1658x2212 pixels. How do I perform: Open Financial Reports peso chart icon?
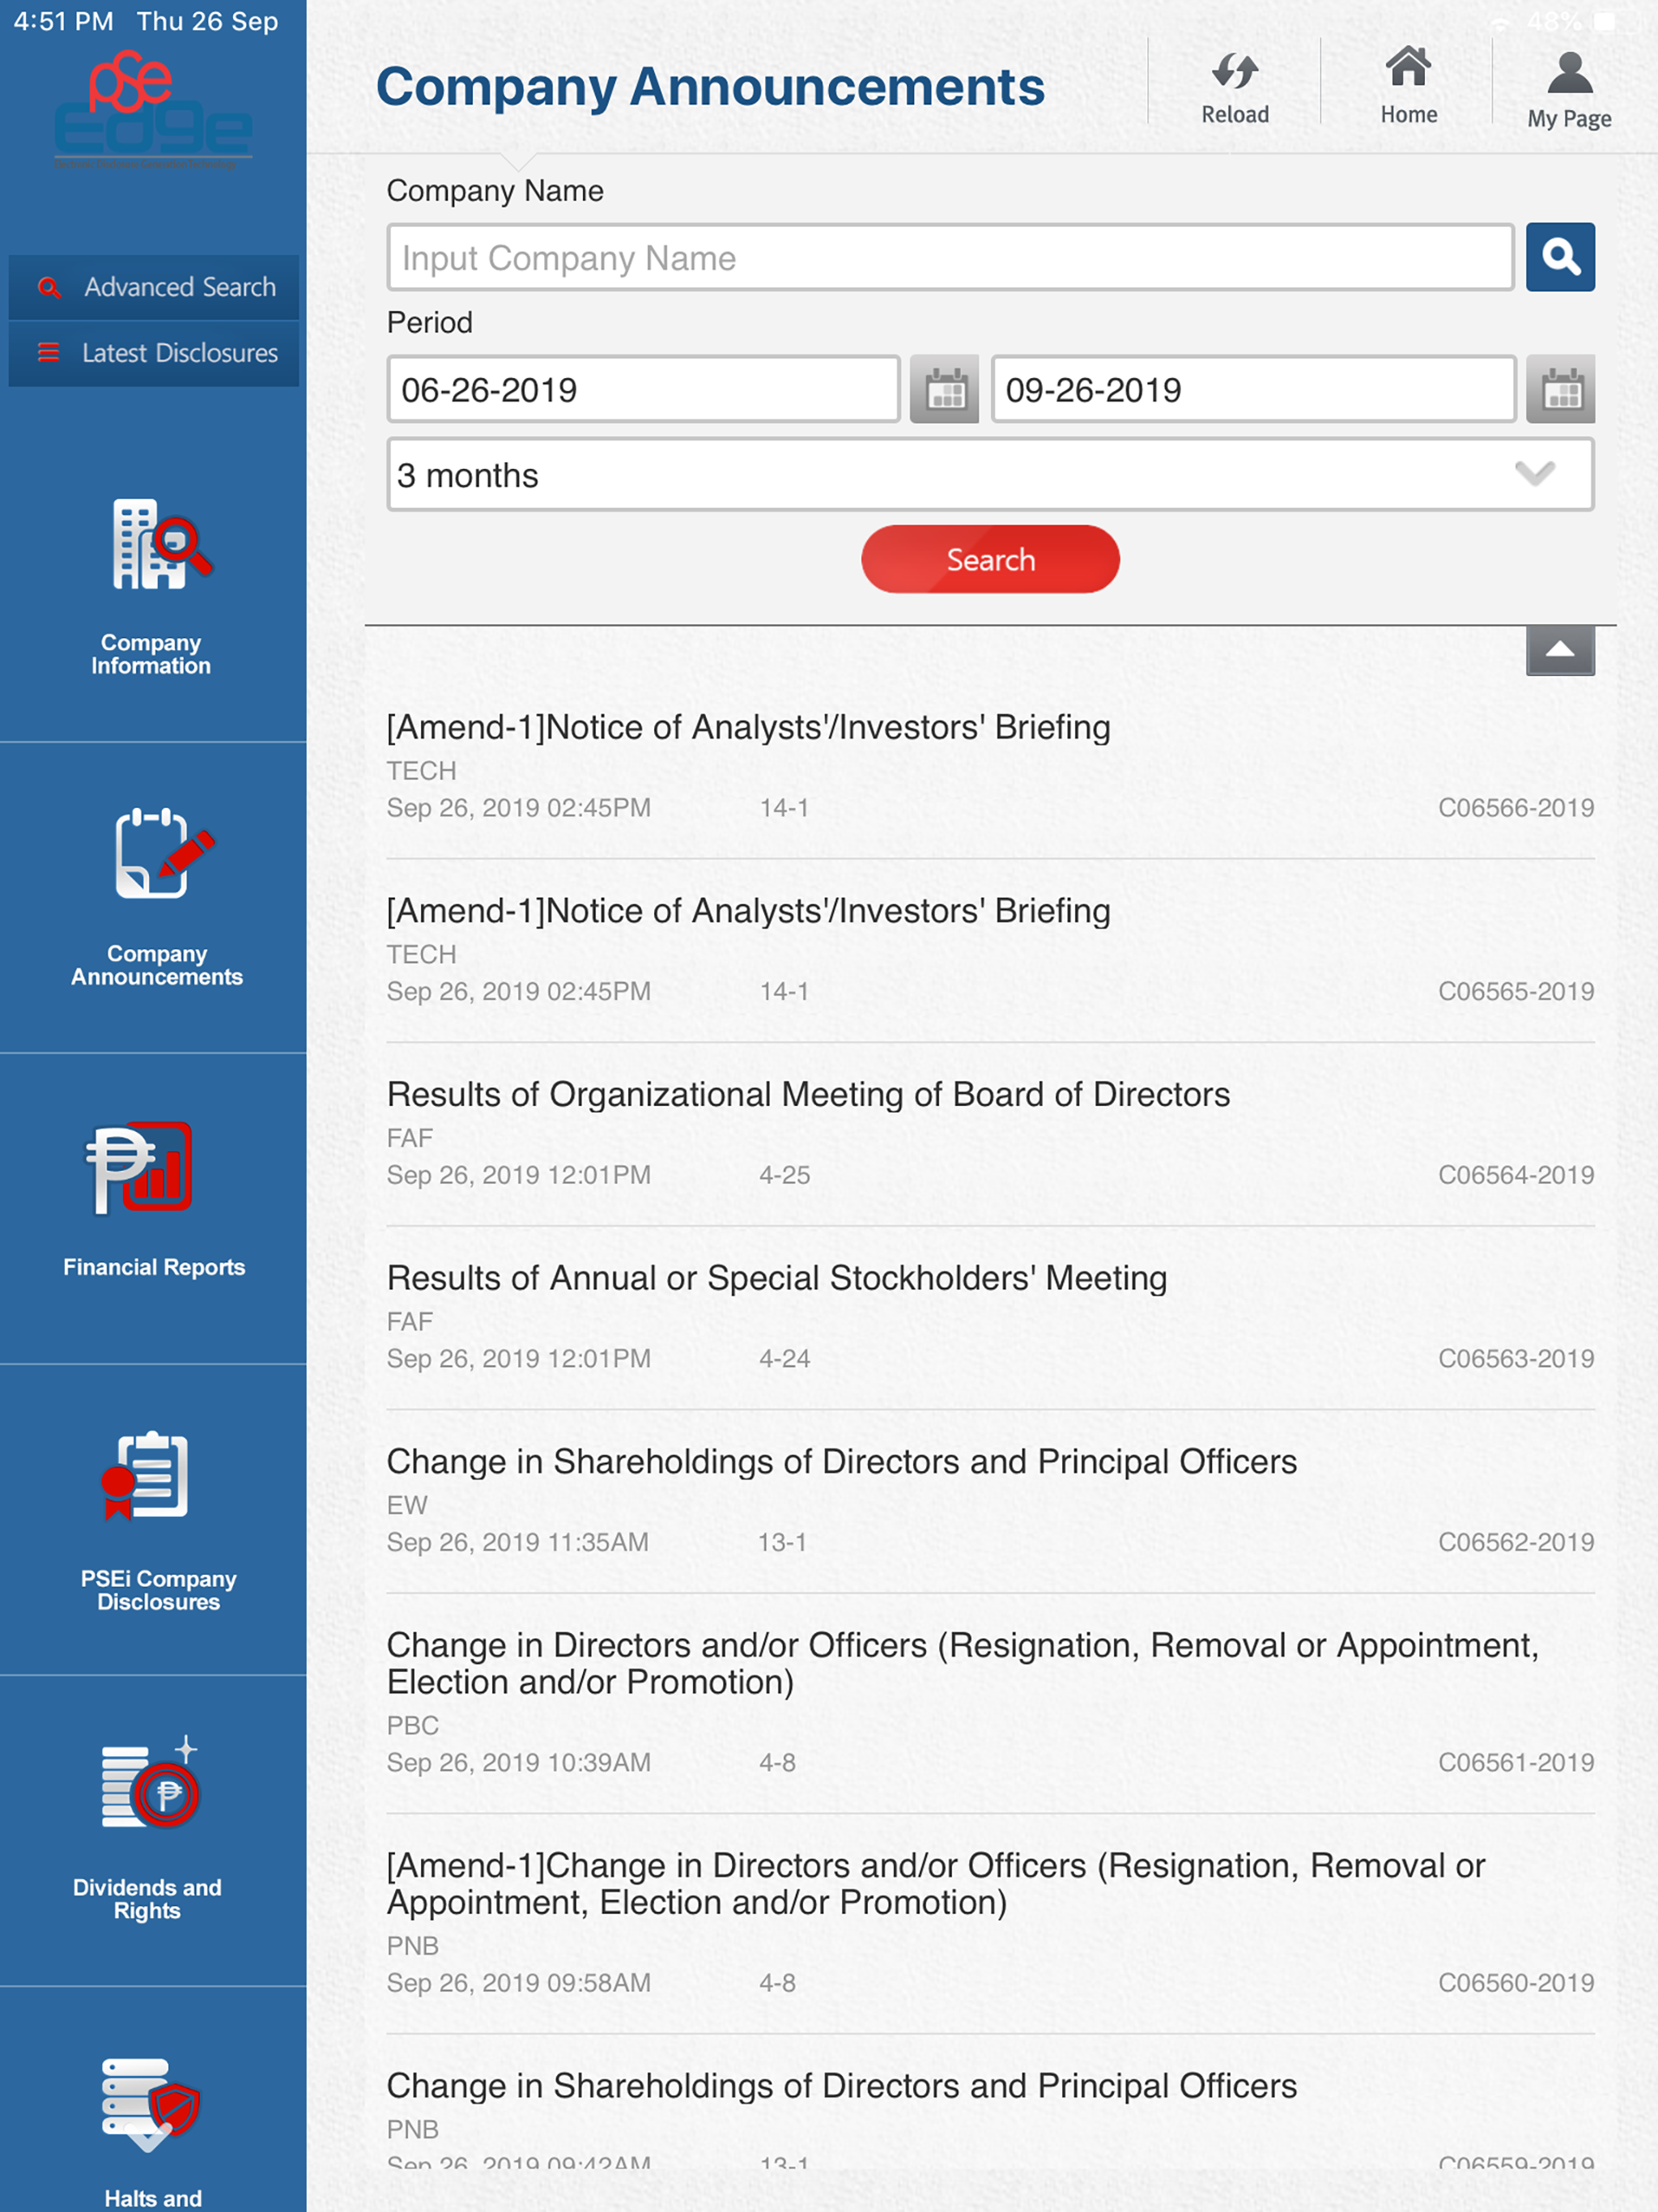tap(139, 1167)
